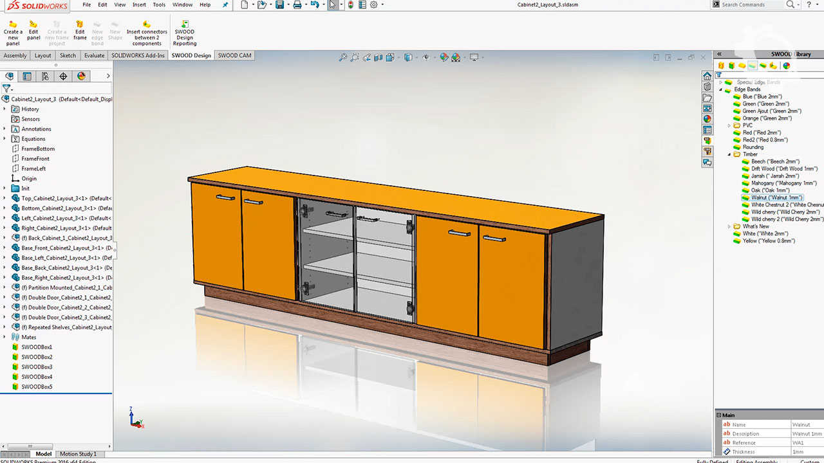
Task: Click the Zoom to Fit icon
Action: pos(344,57)
